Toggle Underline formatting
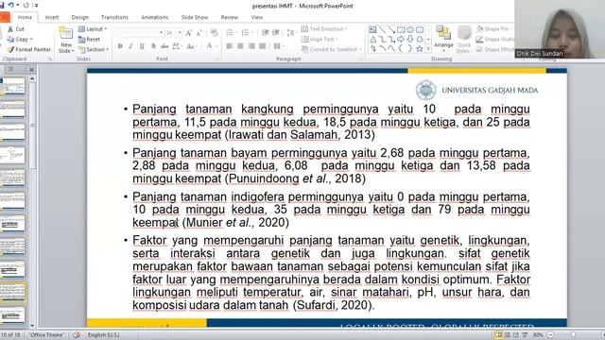605x340 pixels. click(x=142, y=46)
